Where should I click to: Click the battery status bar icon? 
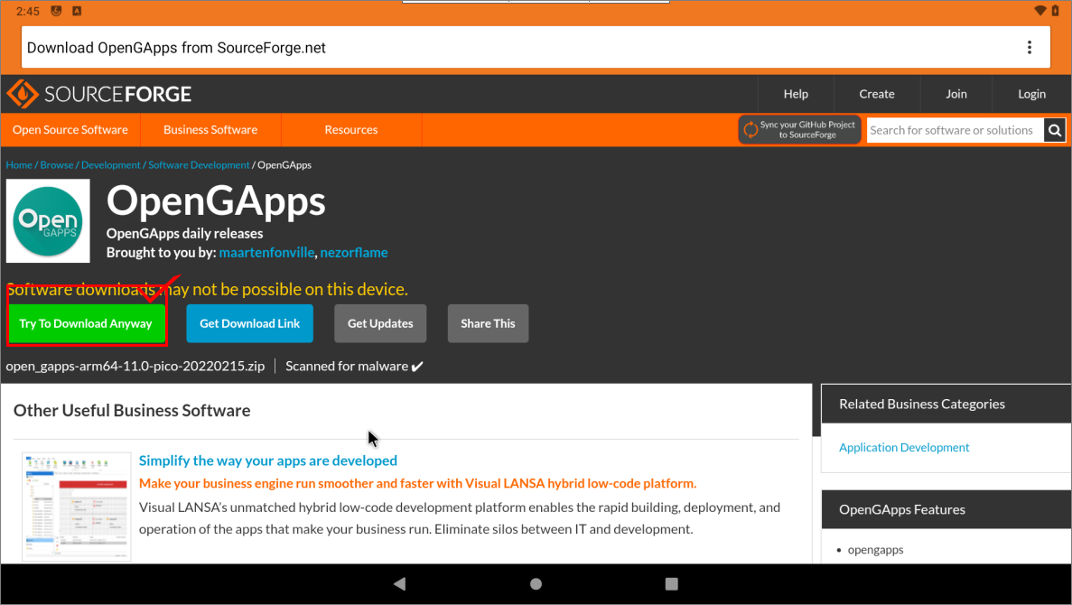coord(1055,11)
